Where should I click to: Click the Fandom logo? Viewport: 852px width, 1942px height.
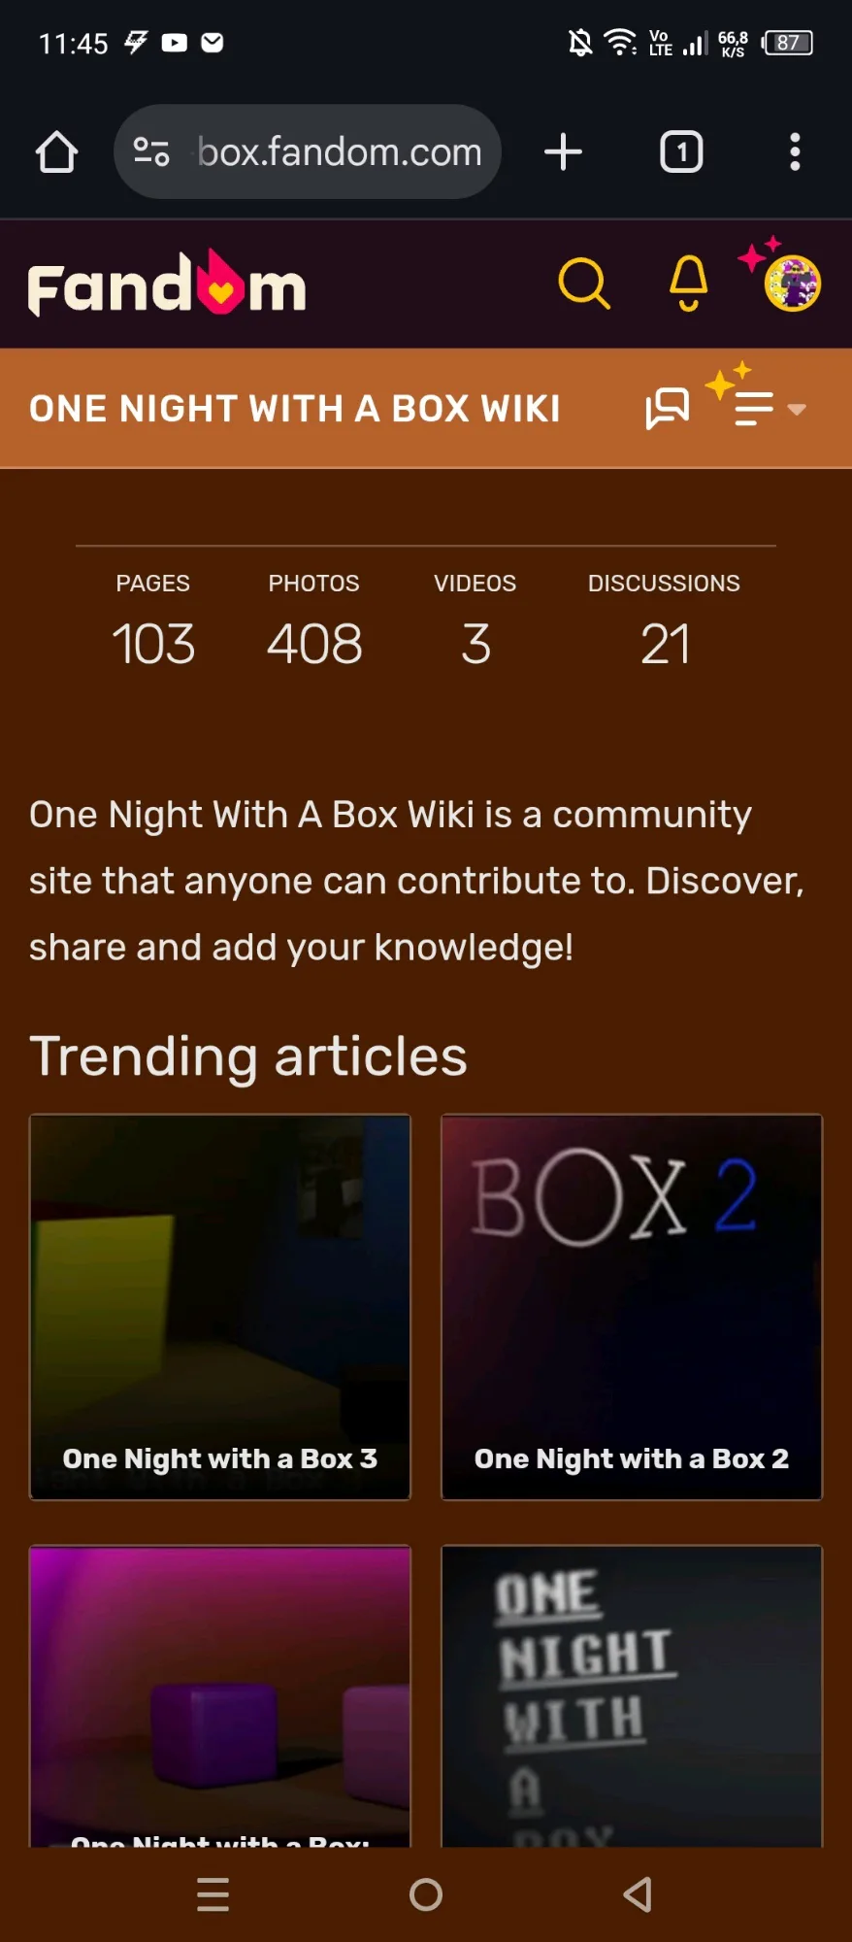click(167, 285)
